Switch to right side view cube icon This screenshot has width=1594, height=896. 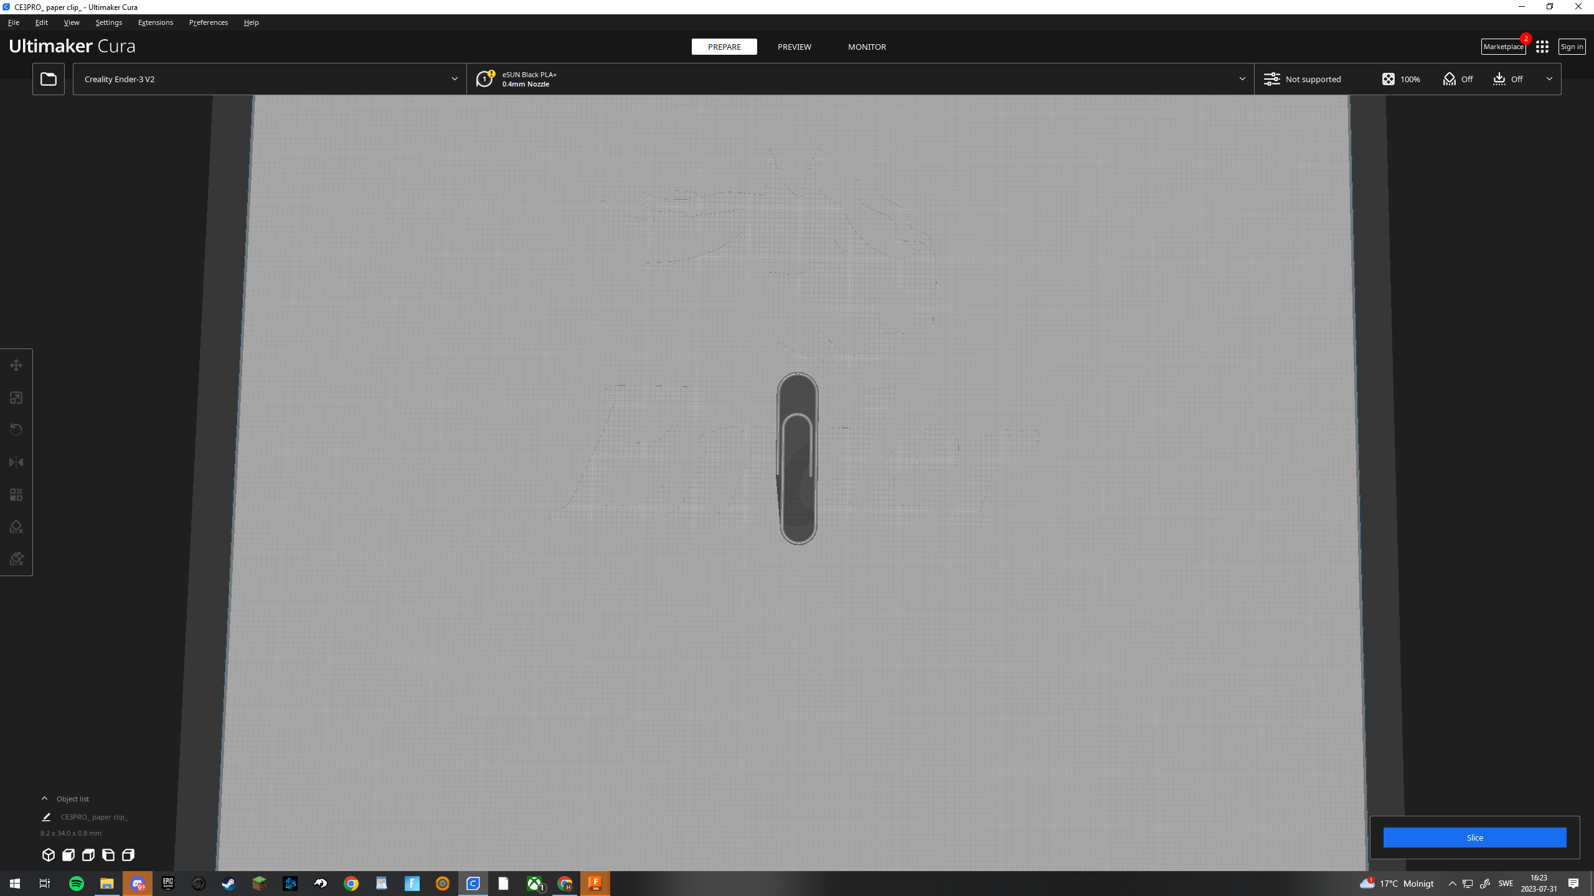click(128, 855)
